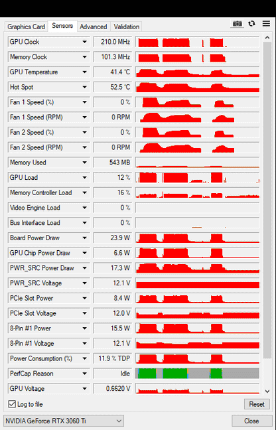Open the hamburger menu icon
The height and width of the screenshot is (430, 276).
tap(266, 24)
